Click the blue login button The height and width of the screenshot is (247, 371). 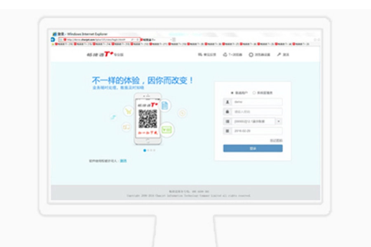[x=253, y=149]
